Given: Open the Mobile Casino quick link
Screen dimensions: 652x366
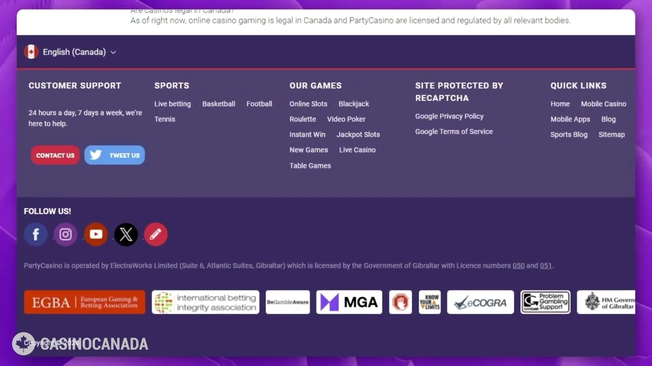Looking at the screenshot, I should pos(604,104).
